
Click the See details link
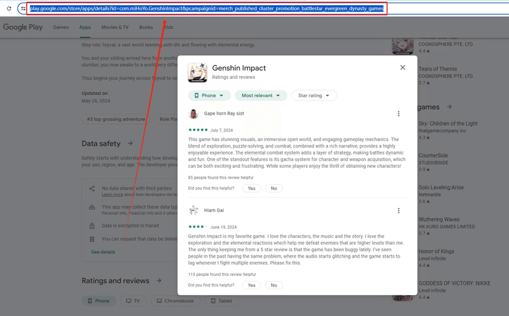point(103,252)
